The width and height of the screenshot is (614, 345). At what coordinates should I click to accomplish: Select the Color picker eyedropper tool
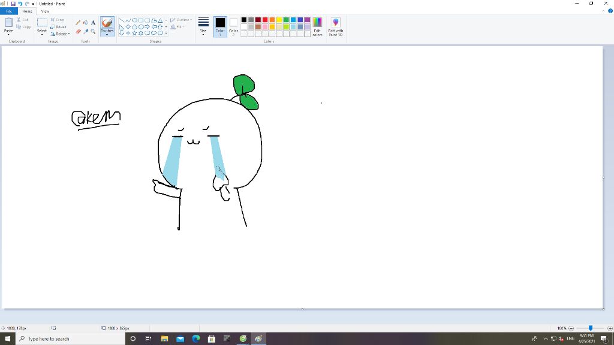point(85,31)
